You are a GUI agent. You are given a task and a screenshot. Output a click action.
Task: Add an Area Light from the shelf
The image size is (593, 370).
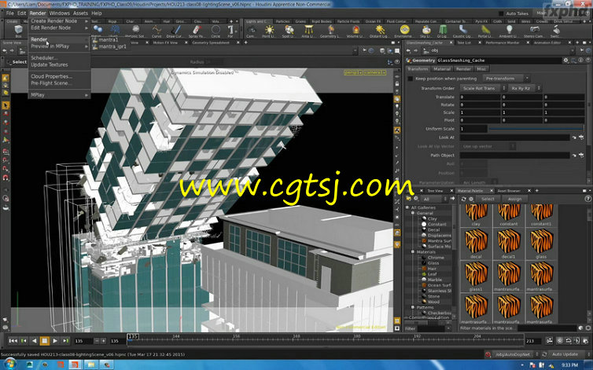(x=308, y=31)
